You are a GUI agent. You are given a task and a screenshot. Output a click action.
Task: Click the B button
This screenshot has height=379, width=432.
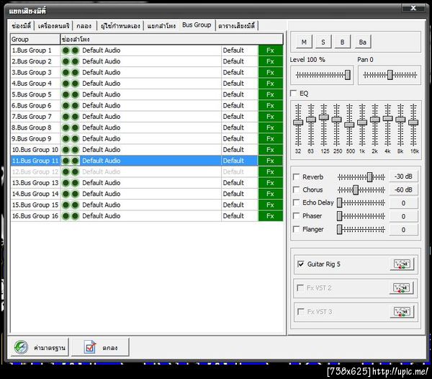click(343, 43)
